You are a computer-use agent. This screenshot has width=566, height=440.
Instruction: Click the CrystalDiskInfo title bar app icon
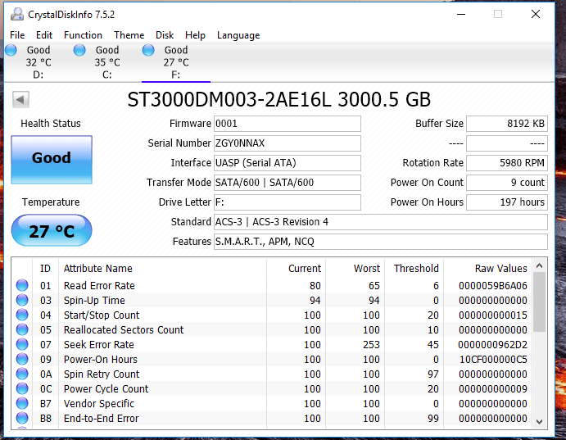pyautogui.click(x=15, y=14)
